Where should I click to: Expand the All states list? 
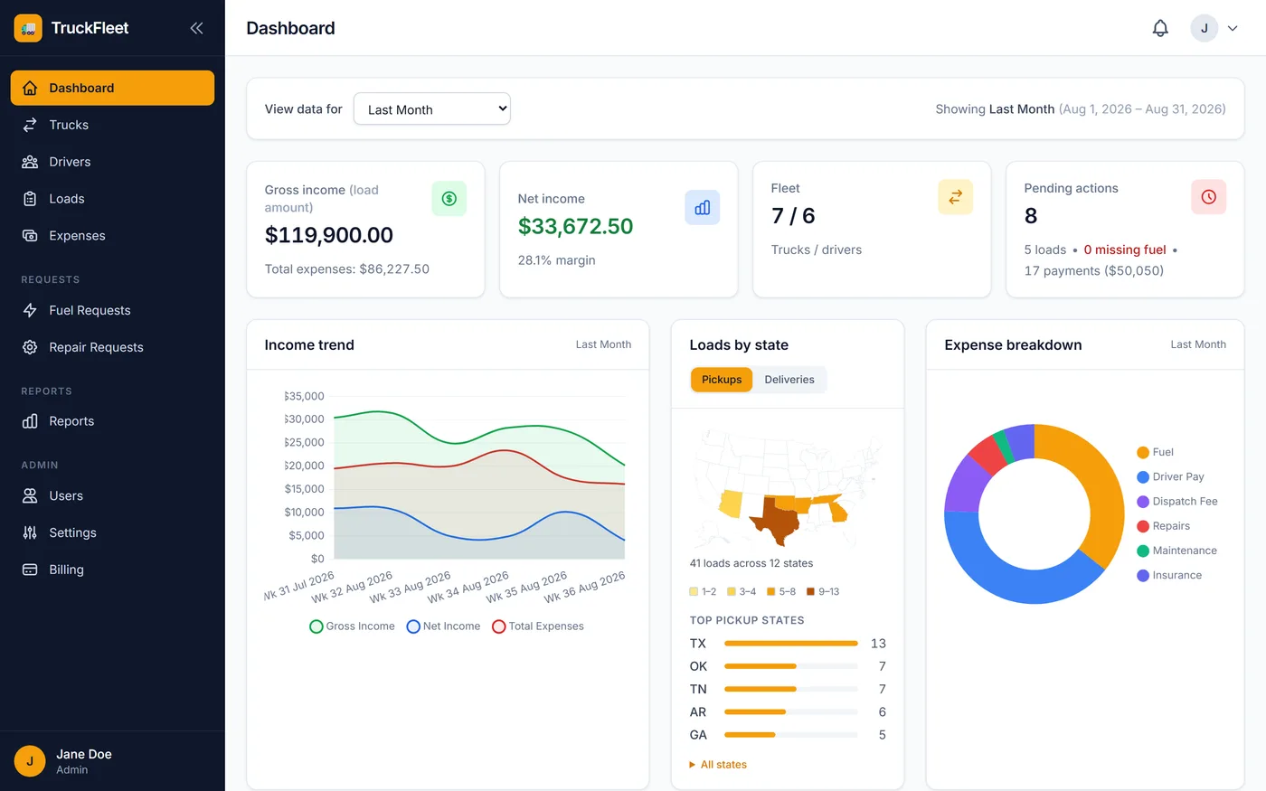point(718,765)
